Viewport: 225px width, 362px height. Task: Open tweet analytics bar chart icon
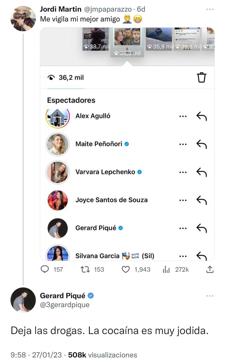pyautogui.click(x=166, y=269)
